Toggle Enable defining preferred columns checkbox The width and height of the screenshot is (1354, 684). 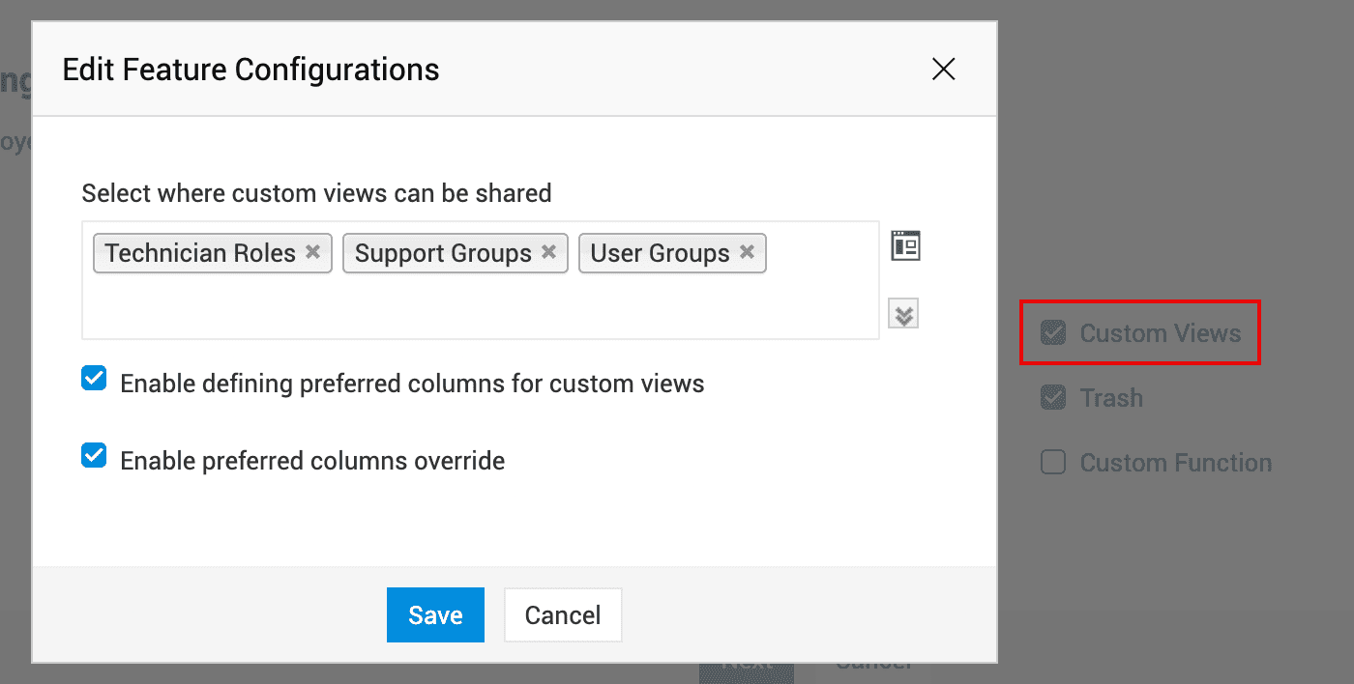coord(94,380)
